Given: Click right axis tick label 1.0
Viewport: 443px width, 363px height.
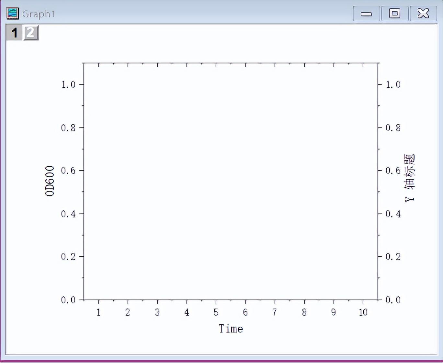Looking at the screenshot, I should 393,85.
